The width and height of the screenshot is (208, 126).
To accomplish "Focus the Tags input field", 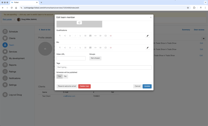I will pos(104,67).
